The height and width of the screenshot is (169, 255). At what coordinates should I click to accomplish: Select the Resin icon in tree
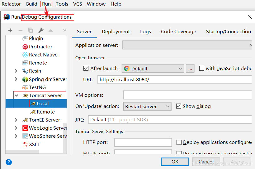(x=25, y=71)
